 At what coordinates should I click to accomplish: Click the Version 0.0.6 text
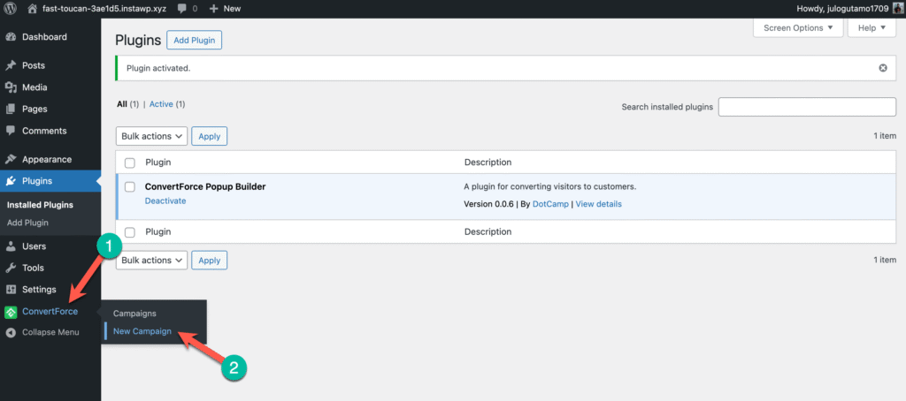[488, 204]
